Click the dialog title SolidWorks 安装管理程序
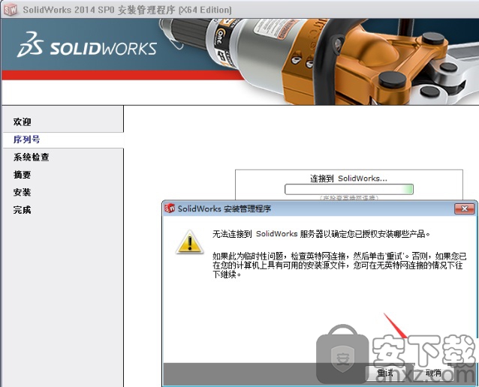The width and height of the screenshot is (479, 387). pyautogui.click(x=224, y=208)
